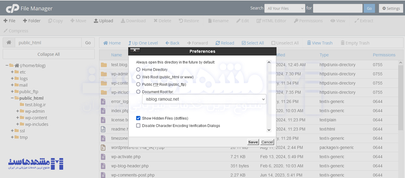Expand the logs folder in tree
405x178 pixels.
12,78
